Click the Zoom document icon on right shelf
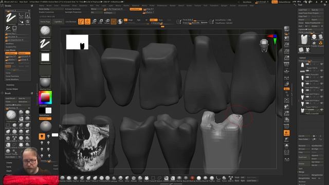This screenshot has width=329, height=185. (x=286, y=45)
